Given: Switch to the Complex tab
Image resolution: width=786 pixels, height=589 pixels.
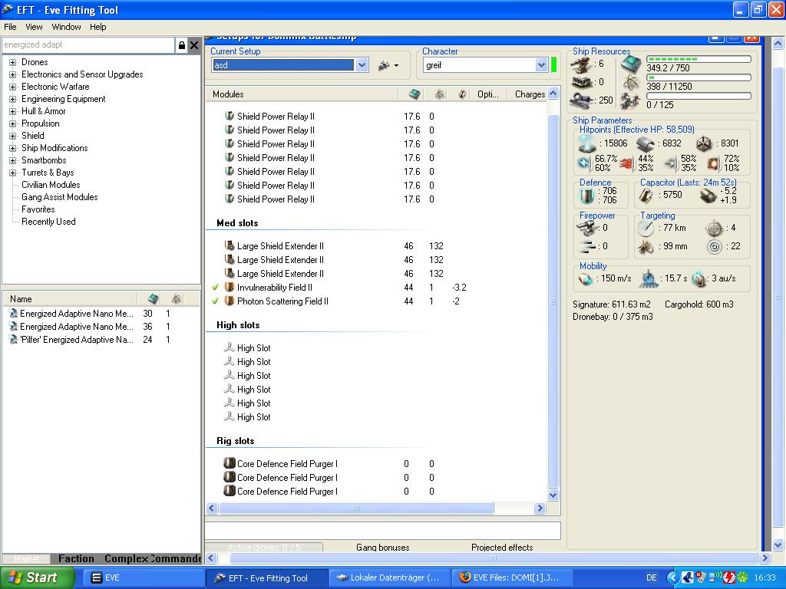Looking at the screenshot, I should pyautogui.click(x=127, y=558).
